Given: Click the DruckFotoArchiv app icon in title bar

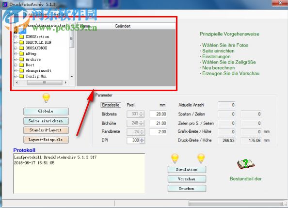Looking at the screenshot, I should point(4,4).
